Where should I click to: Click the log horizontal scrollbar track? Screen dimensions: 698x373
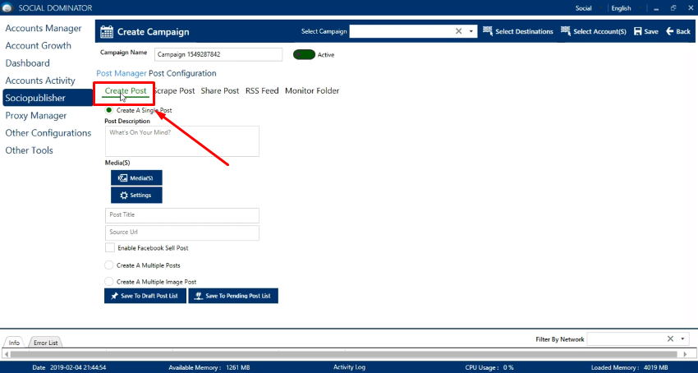point(345,354)
